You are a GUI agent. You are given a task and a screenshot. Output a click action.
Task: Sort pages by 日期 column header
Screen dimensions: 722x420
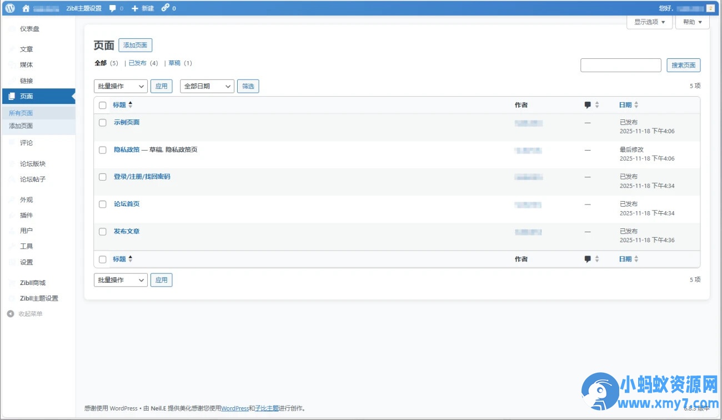[x=625, y=105]
